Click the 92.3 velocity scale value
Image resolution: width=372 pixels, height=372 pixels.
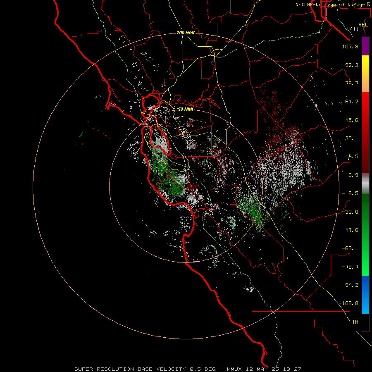pyautogui.click(x=352, y=65)
